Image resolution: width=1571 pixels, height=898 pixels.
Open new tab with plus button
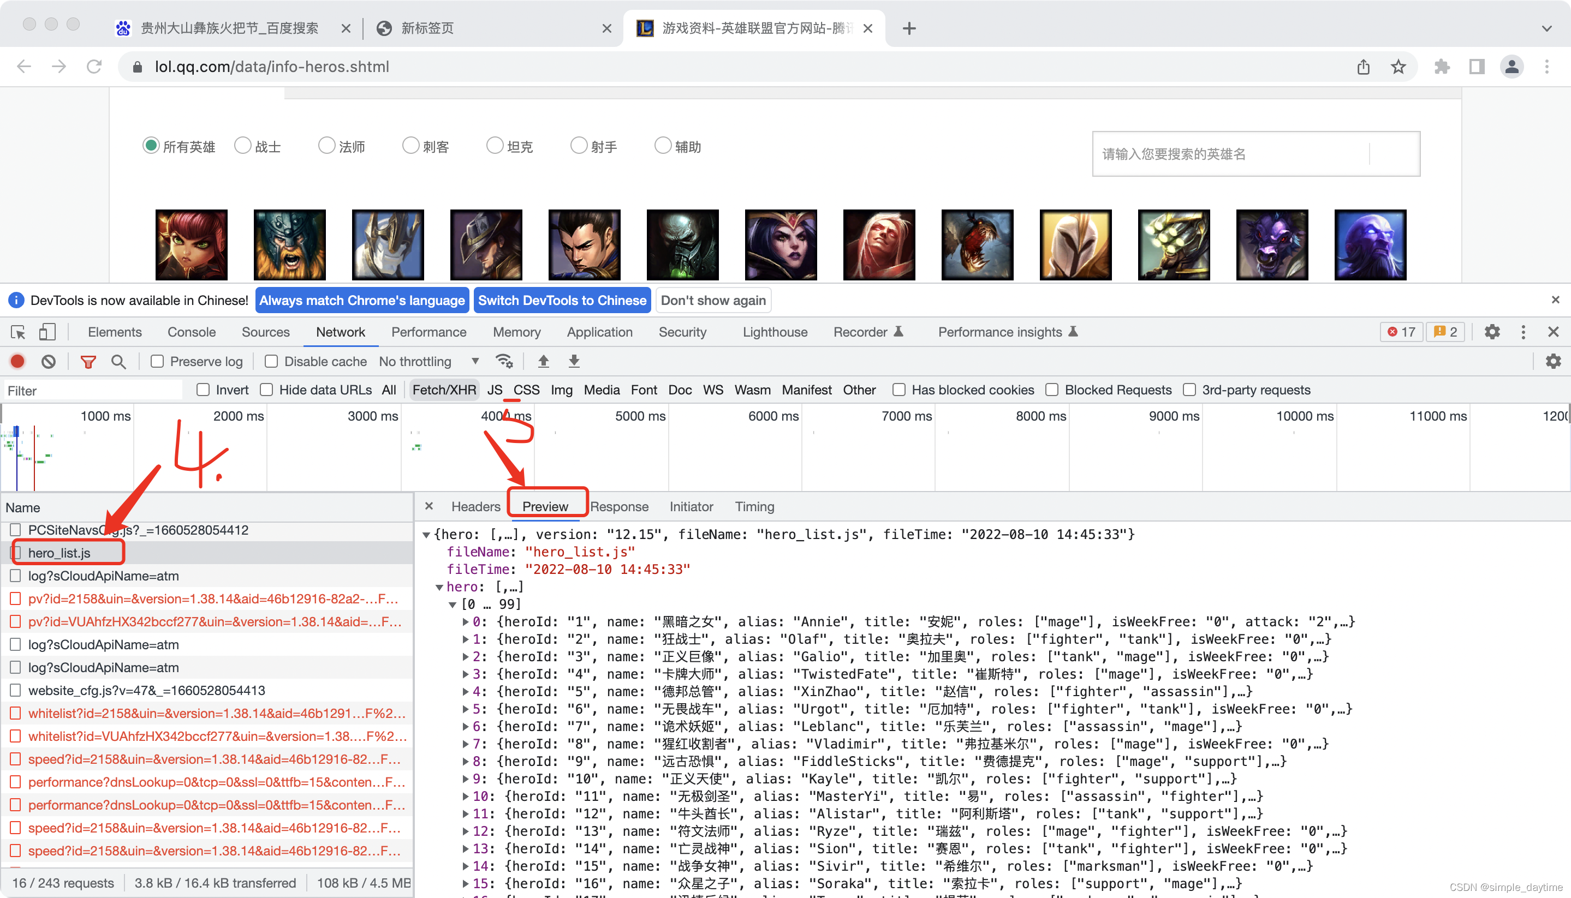pos(909,28)
